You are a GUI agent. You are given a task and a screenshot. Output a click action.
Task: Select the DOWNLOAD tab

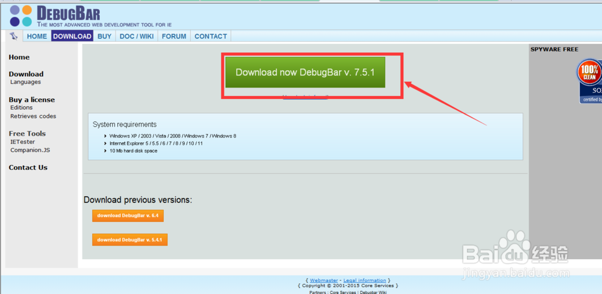[x=72, y=37]
